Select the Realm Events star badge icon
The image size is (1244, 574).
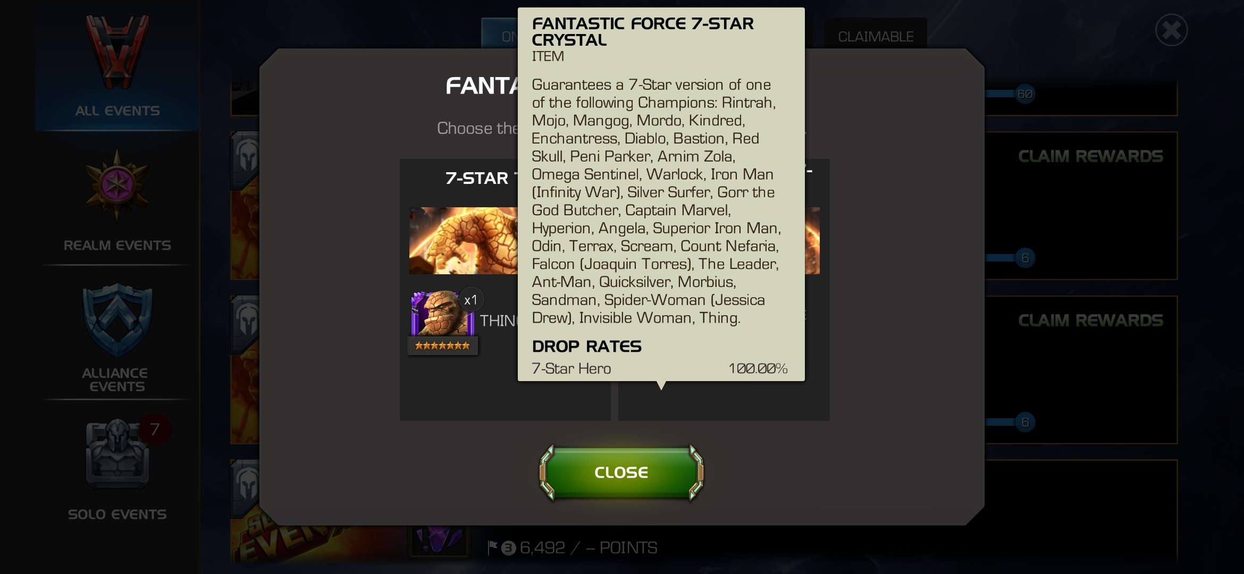pos(117,185)
